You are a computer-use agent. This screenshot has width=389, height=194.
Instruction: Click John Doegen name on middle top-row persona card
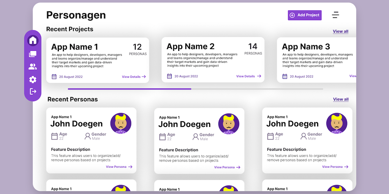point(185,124)
